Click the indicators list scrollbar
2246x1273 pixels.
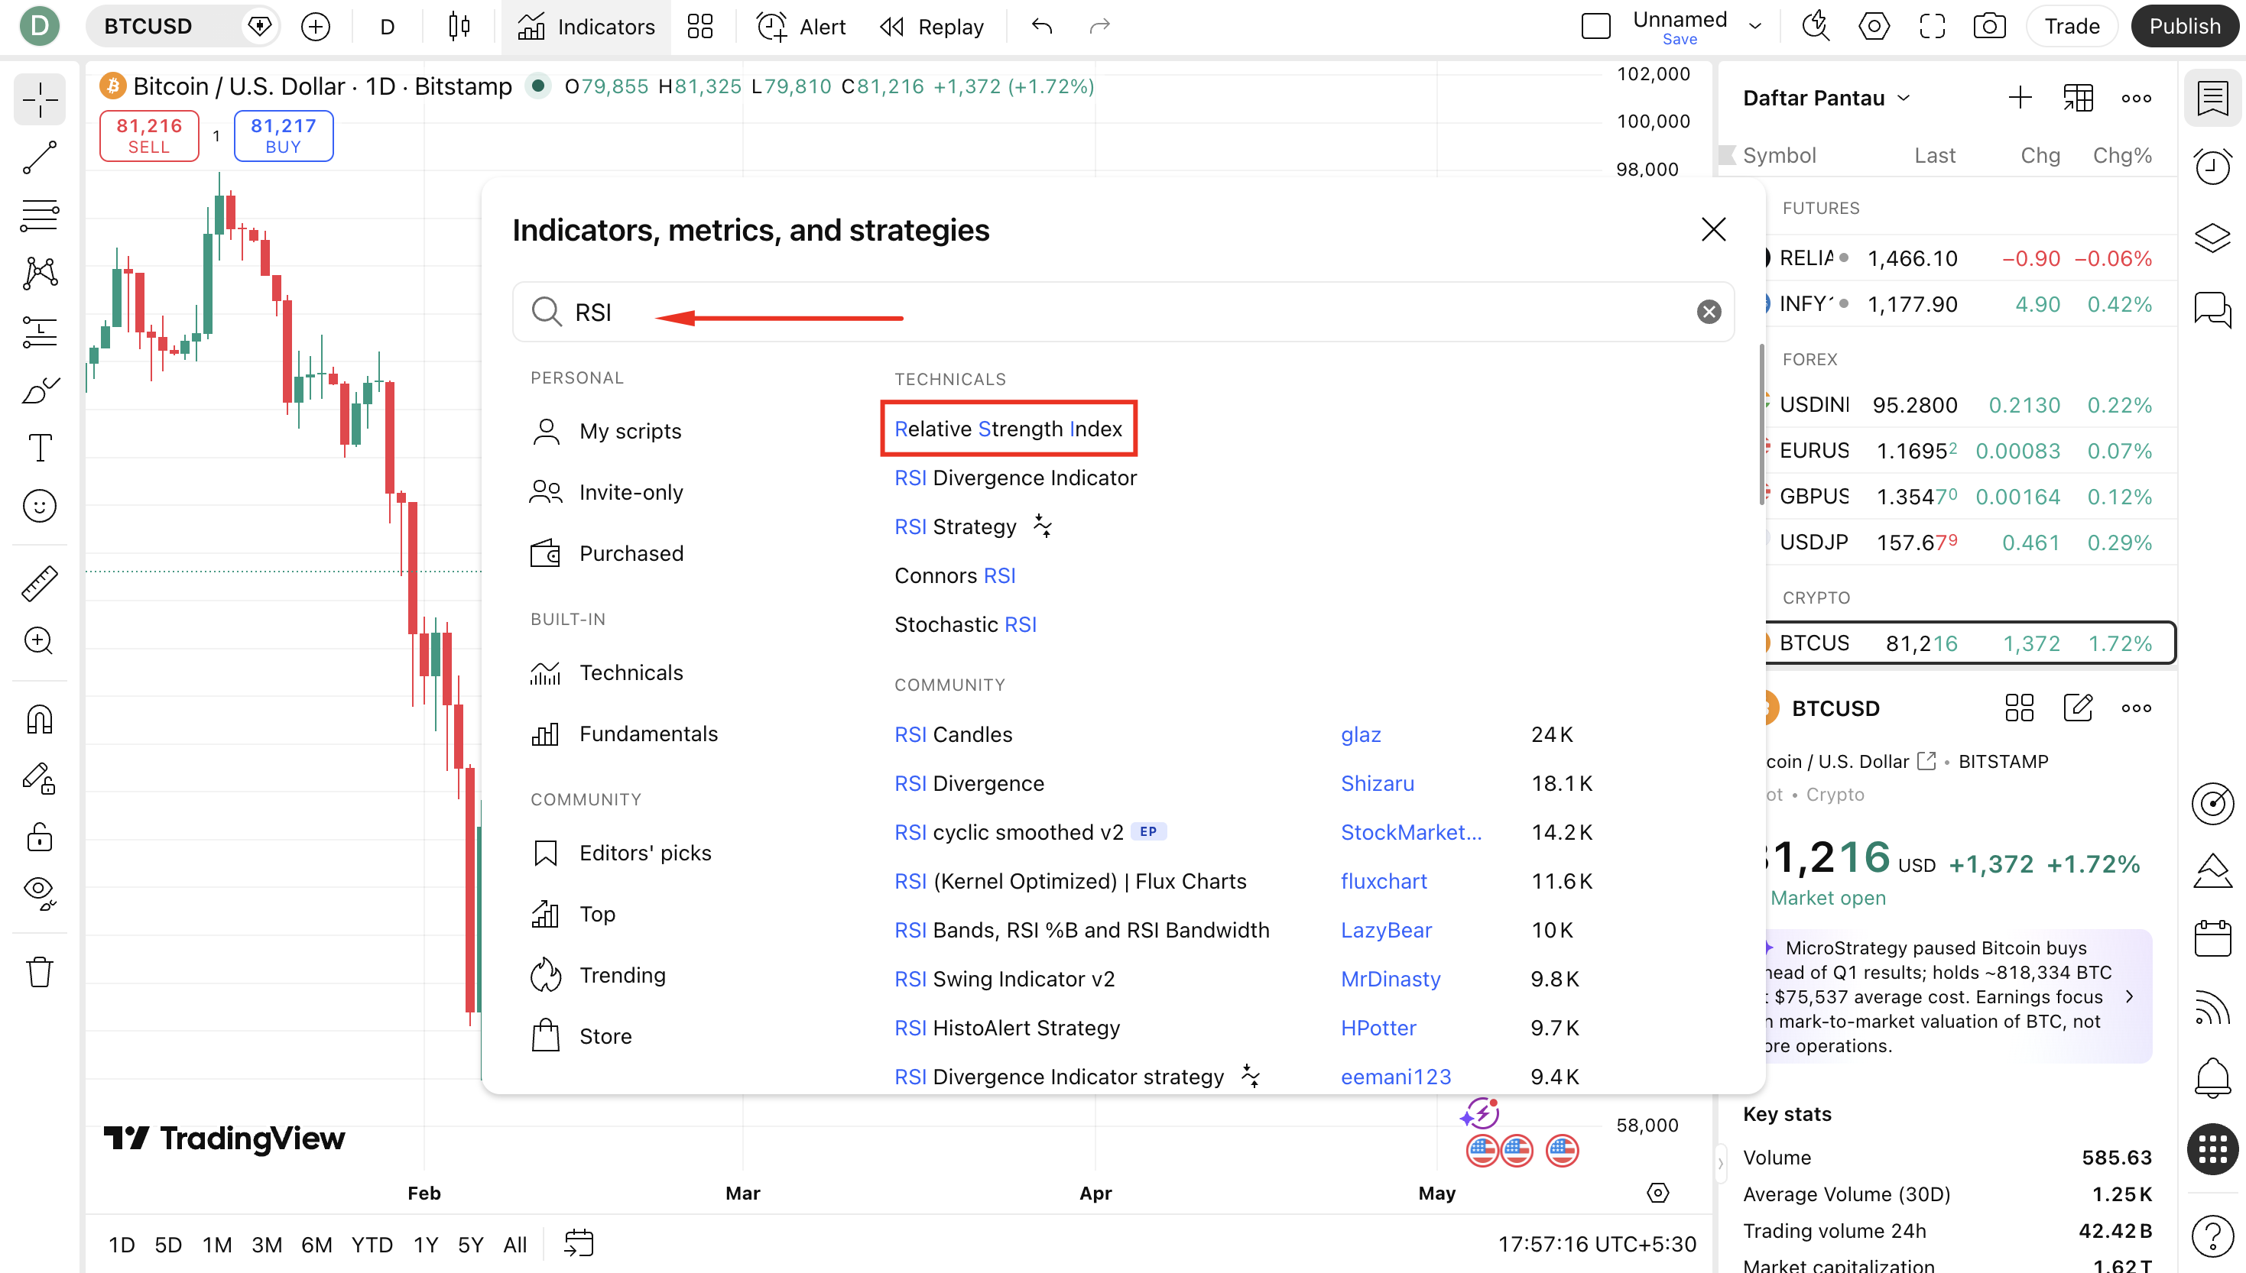(x=1761, y=424)
